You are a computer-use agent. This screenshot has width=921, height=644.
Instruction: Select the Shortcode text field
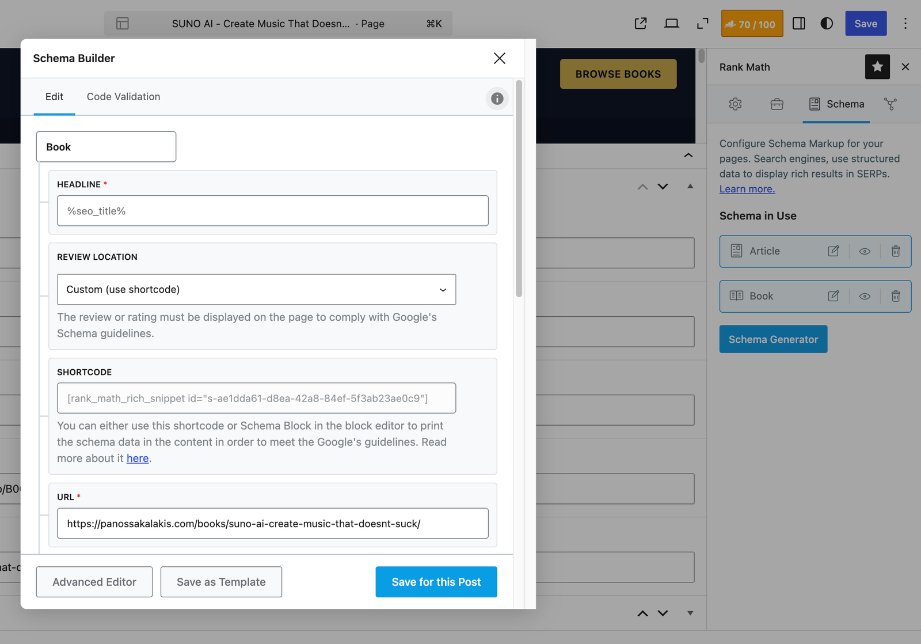[256, 398]
